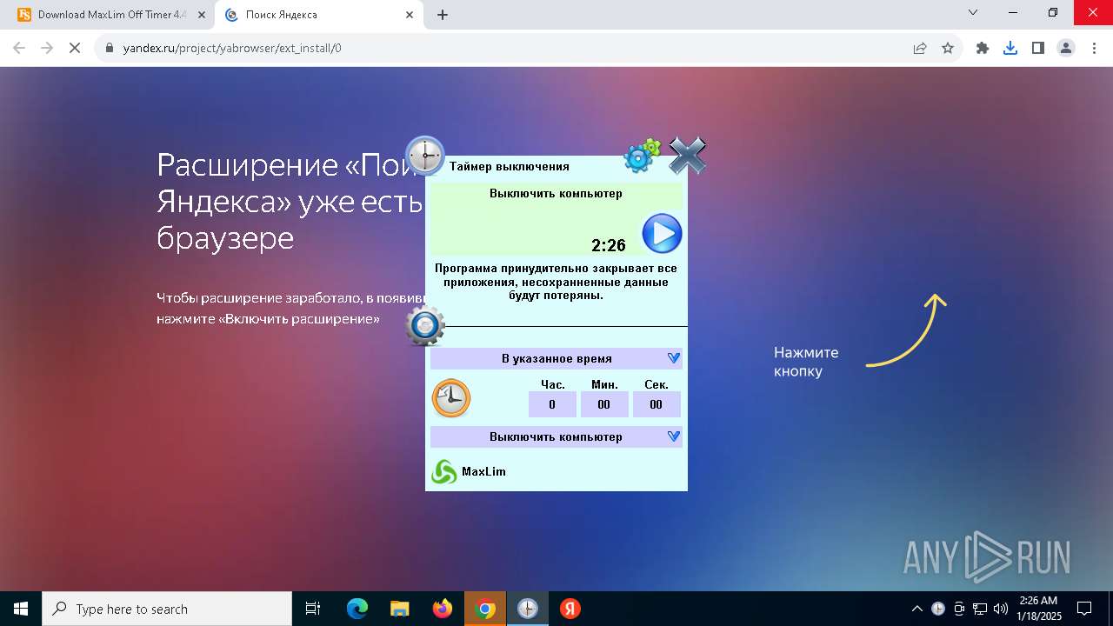Switch to Chrome in taskbar

pos(485,609)
